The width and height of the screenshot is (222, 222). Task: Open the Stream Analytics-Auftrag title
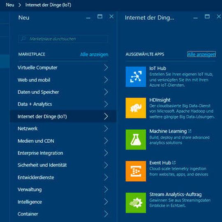click(x=176, y=194)
